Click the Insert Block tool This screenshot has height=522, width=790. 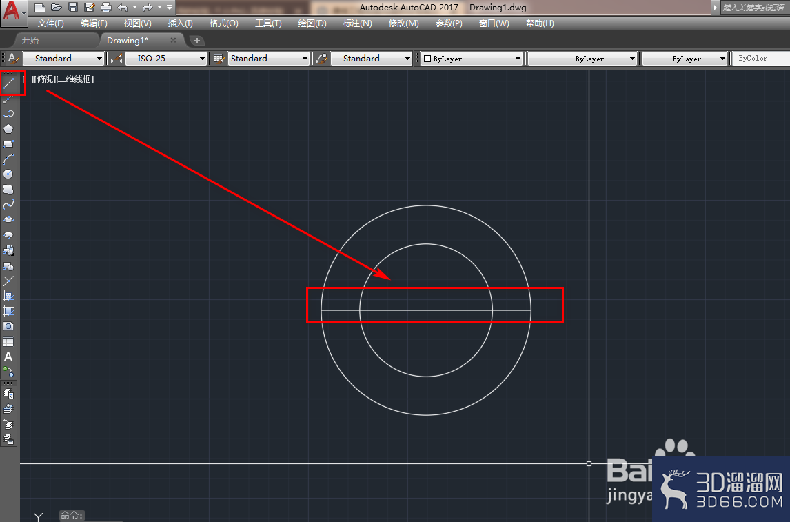click(x=8, y=250)
